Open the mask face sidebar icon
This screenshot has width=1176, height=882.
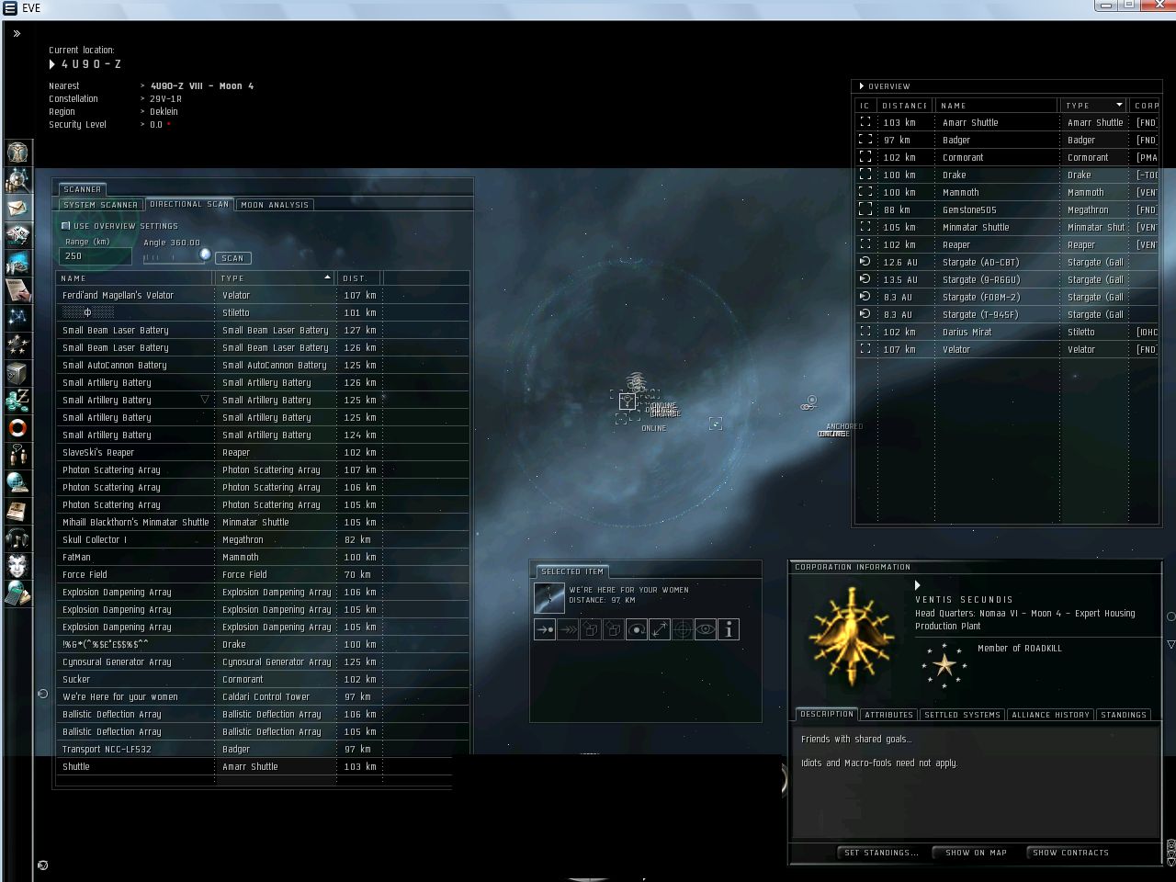[x=17, y=565]
